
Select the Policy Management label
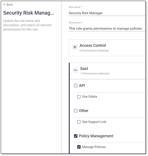[96, 136]
